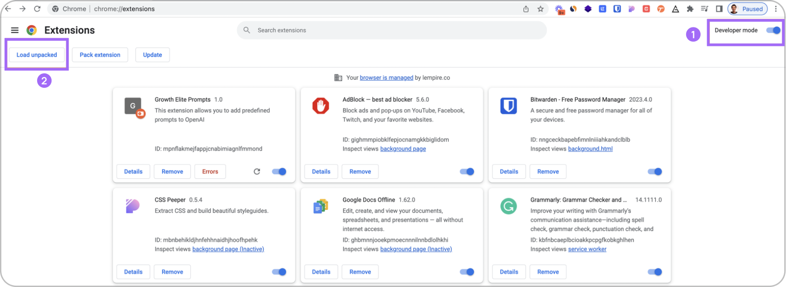
Task: Open the dark purple stacked layers extension icon
Action: coord(588,9)
